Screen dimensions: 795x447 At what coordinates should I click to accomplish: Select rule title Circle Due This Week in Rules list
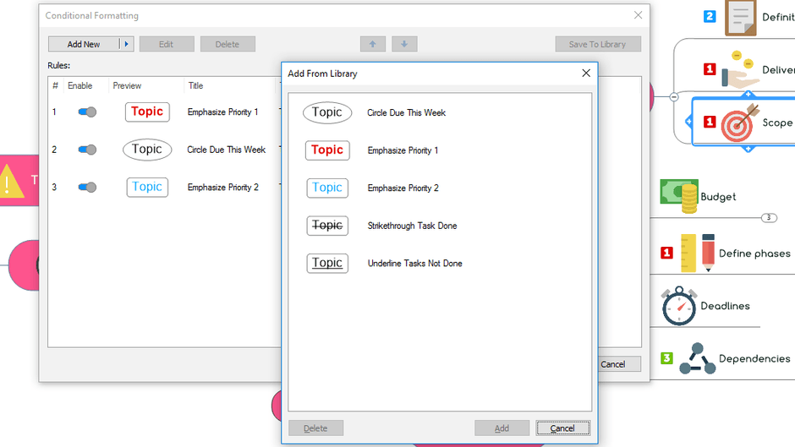point(226,150)
